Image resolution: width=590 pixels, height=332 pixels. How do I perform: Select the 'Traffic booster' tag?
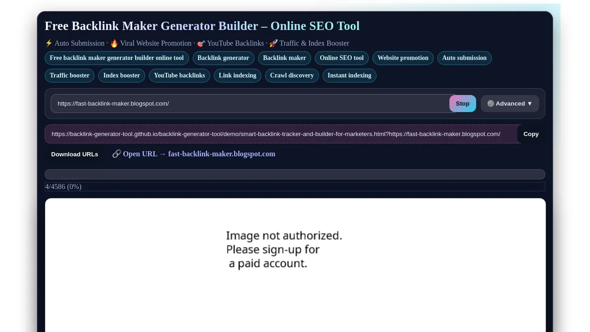[70, 76]
